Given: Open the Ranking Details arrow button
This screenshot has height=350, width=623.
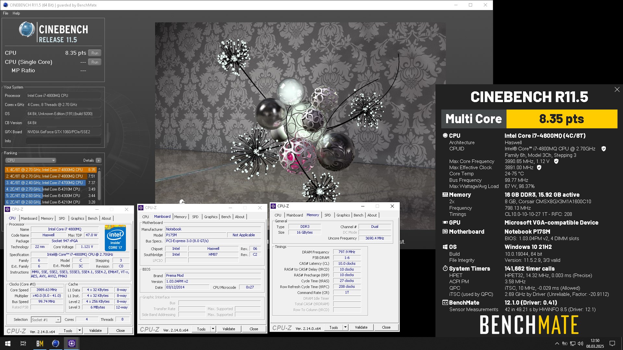Looking at the screenshot, I should pos(99,160).
